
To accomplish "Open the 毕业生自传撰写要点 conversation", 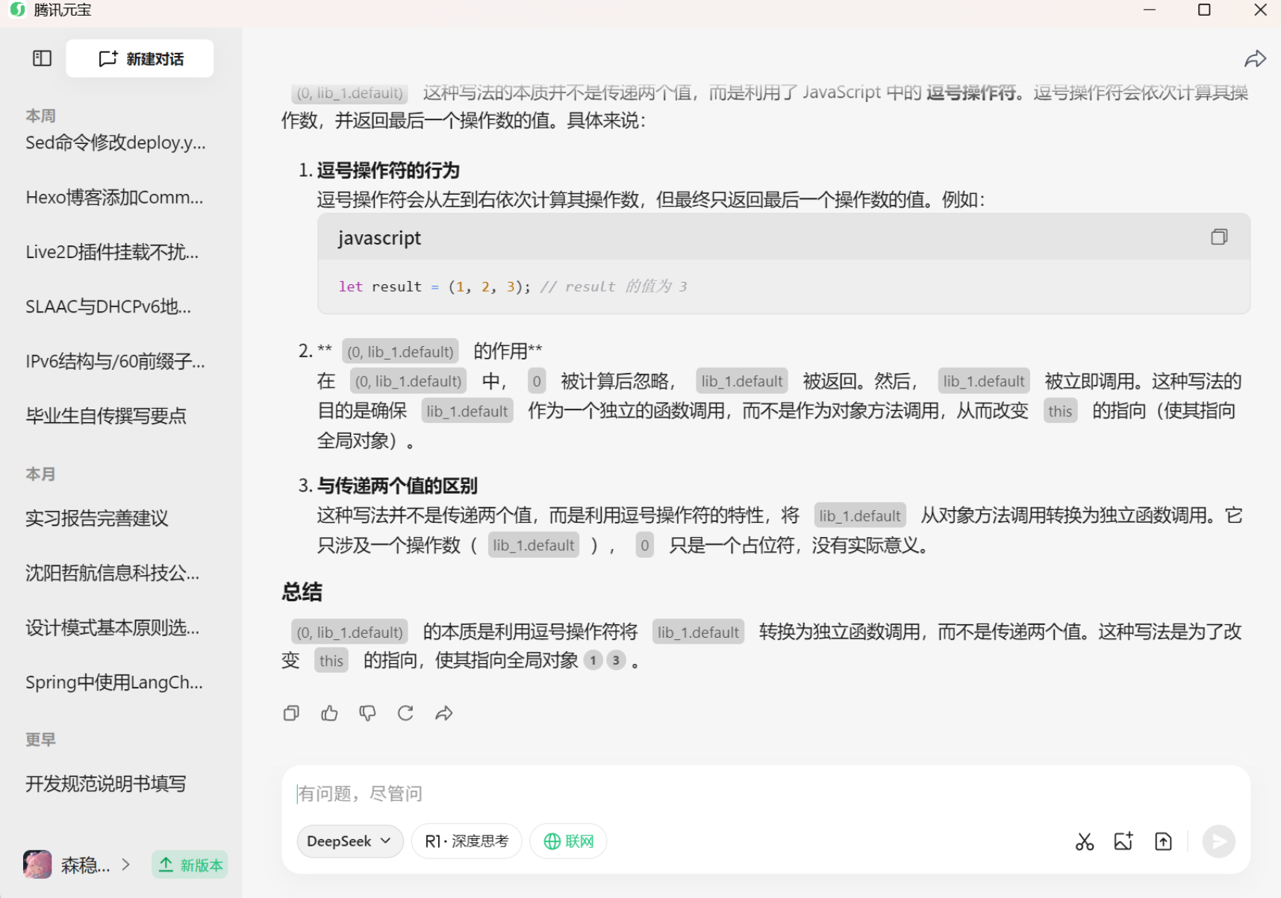I will pos(106,416).
